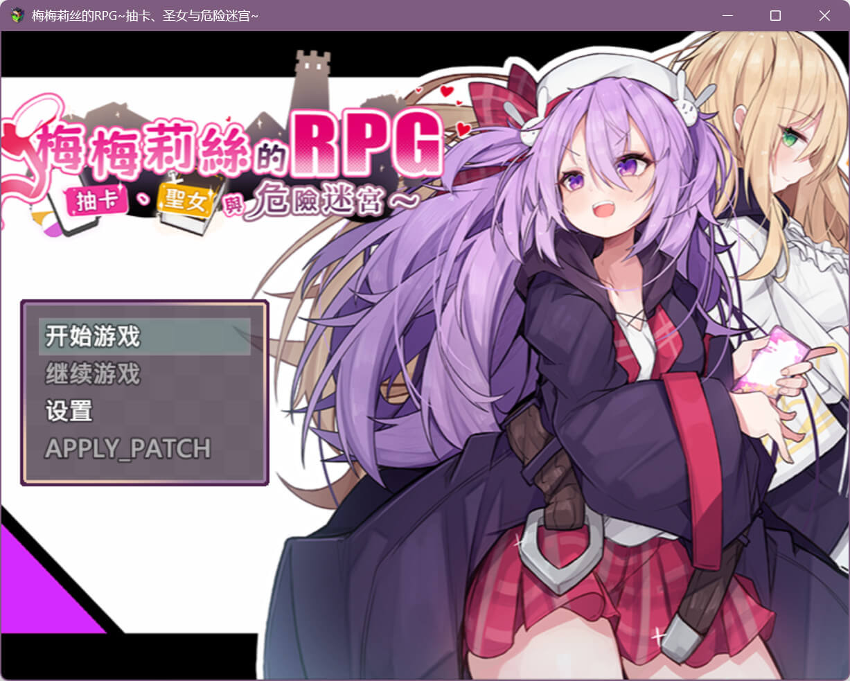Click the game app icon in title bar
This screenshot has width=850, height=681.
click(18, 15)
